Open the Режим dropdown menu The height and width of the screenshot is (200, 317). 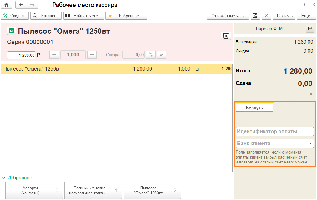point(284,16)
